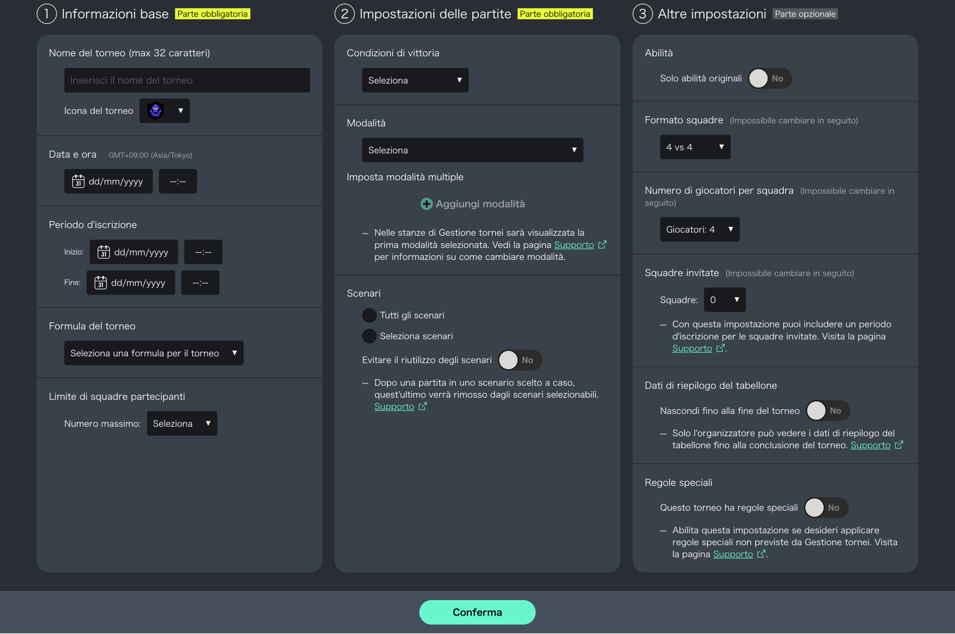Toggle Solo abilità originali switch
Image resolution: width=955 pixels, height=634 pixels.
pos(770,79)
